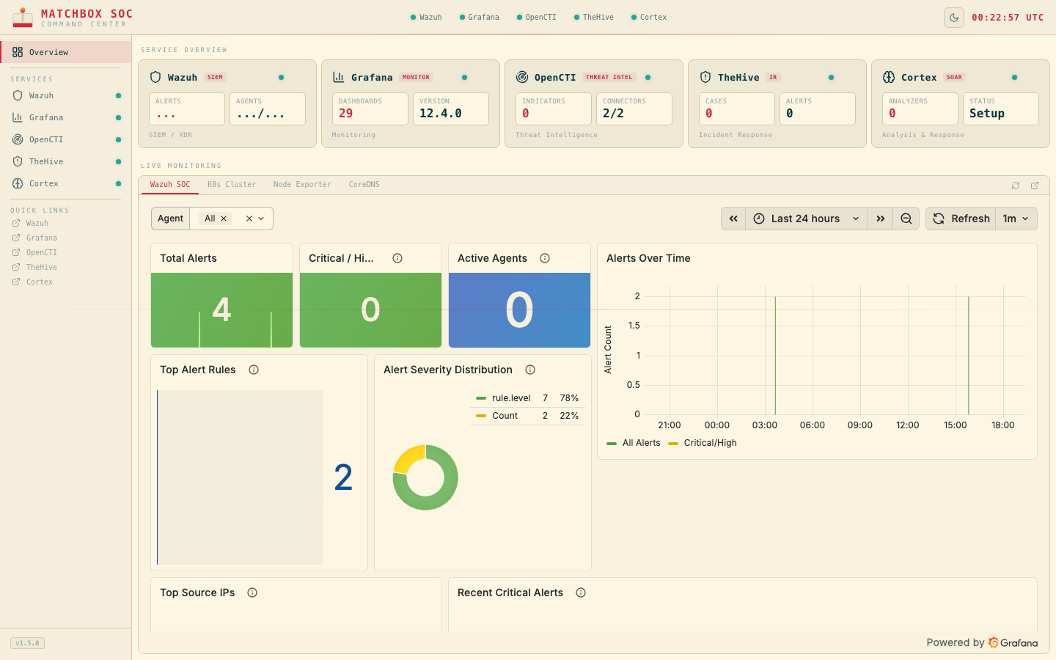
Task: Click the TheHive status indicator in top bar
Action: click(594, 17)
